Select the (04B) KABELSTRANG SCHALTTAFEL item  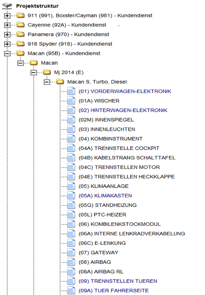[x=127, y=158]
